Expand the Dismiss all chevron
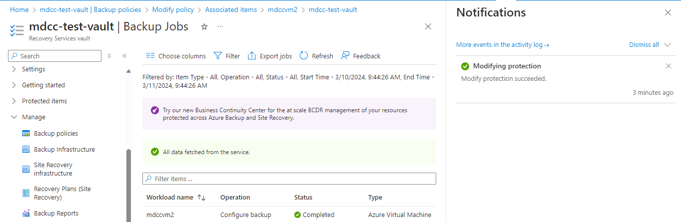Image resolution: width=681 pixels, height=222 pixels. (x=668, y=45)
